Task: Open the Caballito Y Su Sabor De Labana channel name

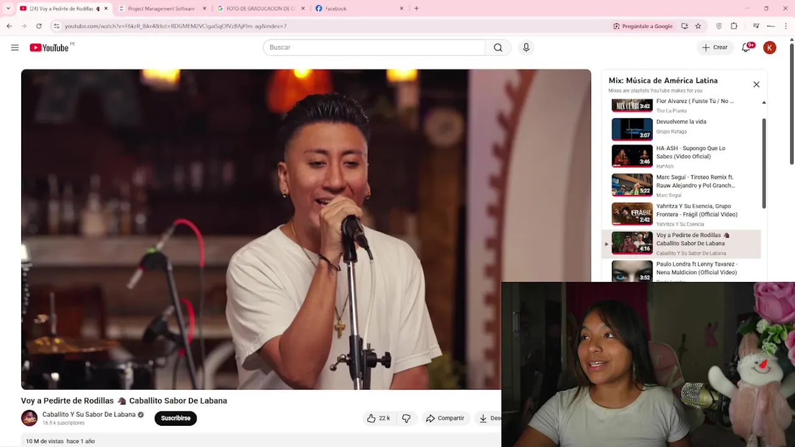Action: [89, 415]
